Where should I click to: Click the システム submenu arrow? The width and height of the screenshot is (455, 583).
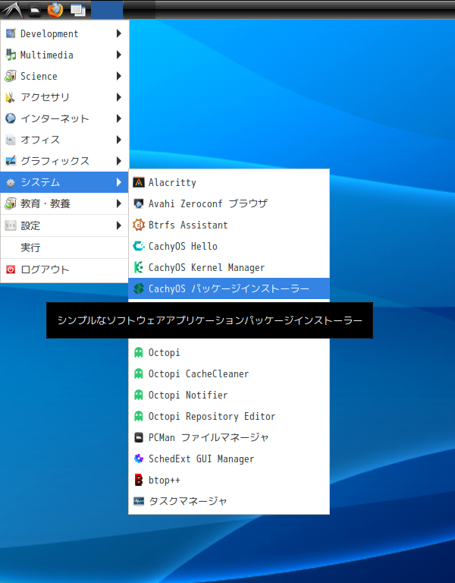(x=119, y=182)
